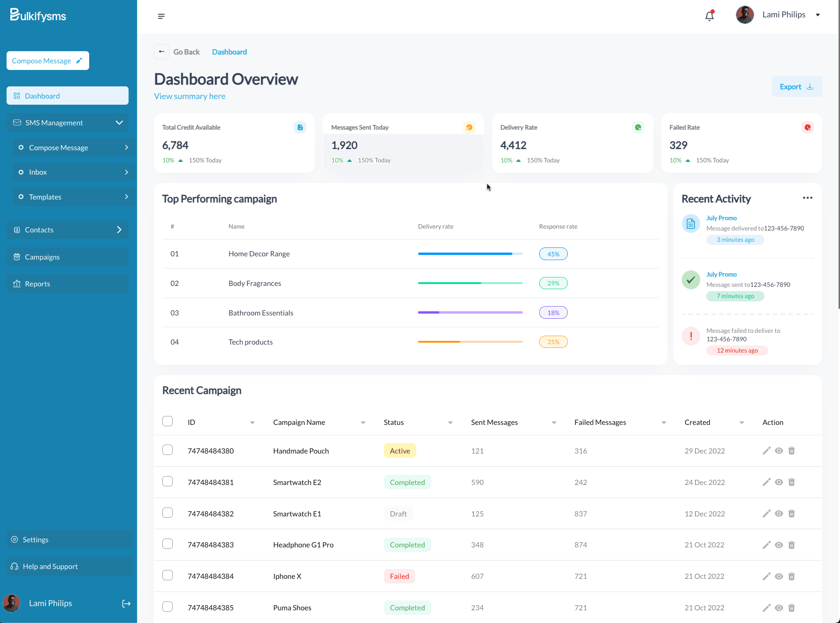The image size is (840, 623).
Task: Click the Bulkifysms logo
Action: 38,15
